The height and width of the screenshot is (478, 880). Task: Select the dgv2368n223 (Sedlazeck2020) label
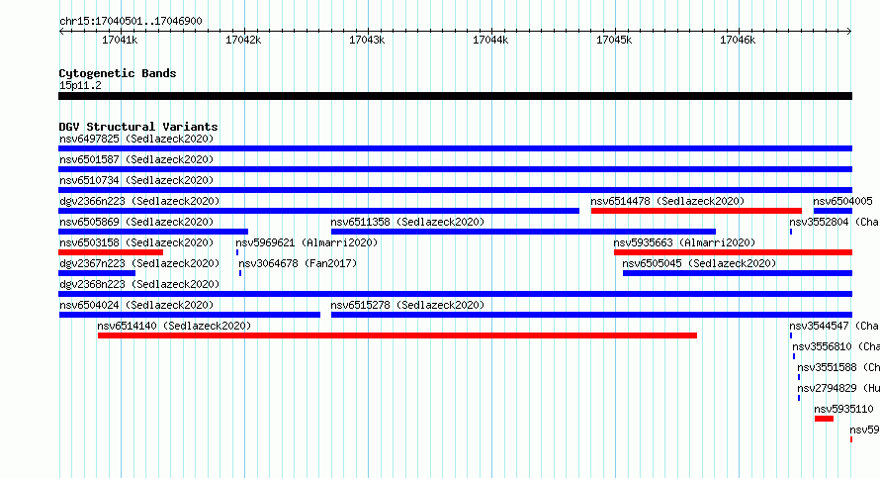[x=139, y=284]
